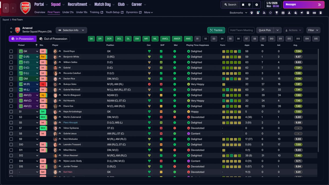Screen dimensions: 329x185
Task: Click the sort arrow next to Picked
Action: [x=36, y=45]
